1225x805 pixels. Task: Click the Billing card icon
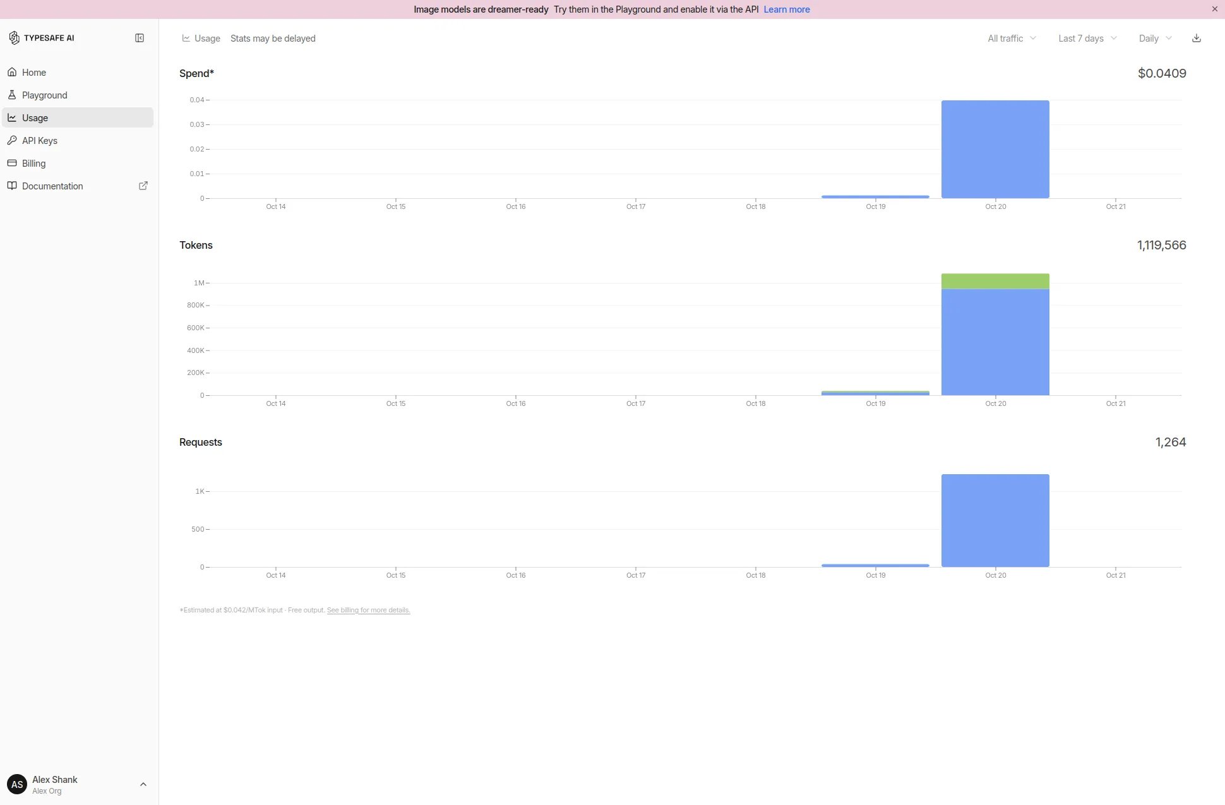12,163
